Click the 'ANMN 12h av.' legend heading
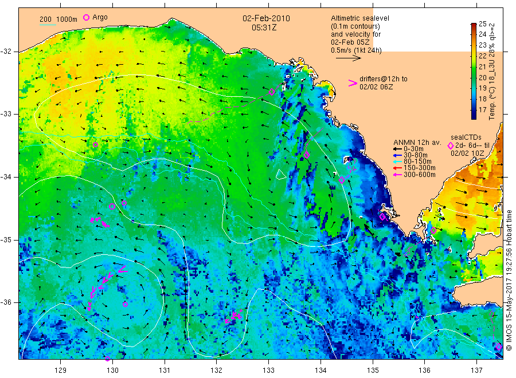Viewport: 516px width, 378px height. (x=417, y=143)
